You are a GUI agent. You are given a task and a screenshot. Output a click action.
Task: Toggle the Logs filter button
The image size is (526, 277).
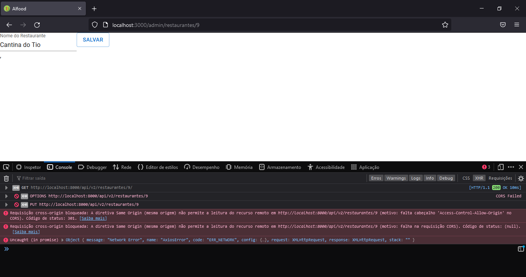pos(416,178)
